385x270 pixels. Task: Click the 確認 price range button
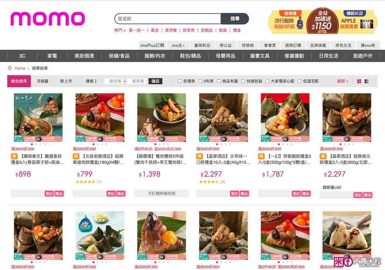tap(156, 81)
